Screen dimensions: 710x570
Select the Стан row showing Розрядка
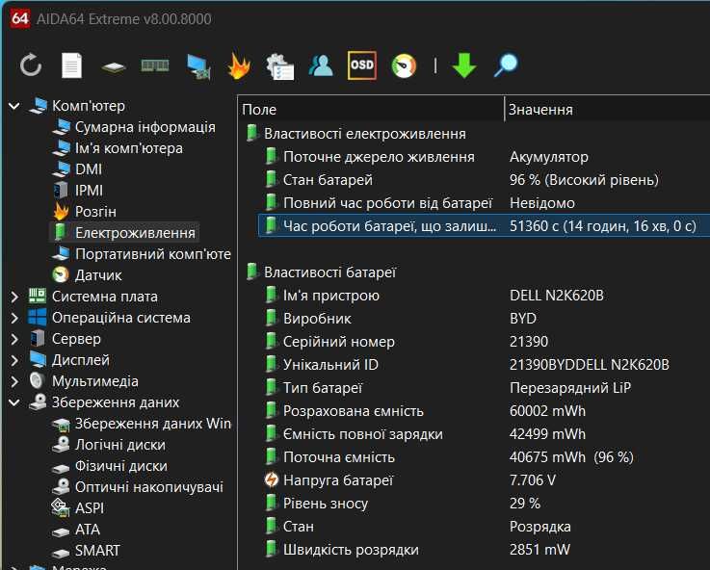(484, 527)
